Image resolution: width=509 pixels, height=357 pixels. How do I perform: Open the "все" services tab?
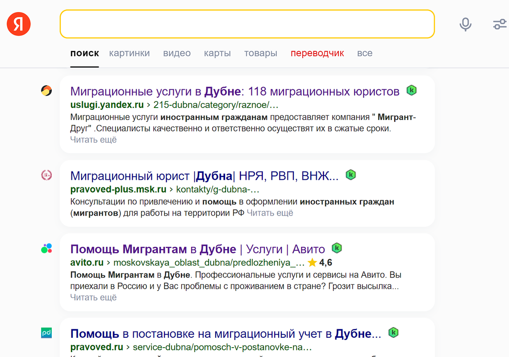click(364, 53)
